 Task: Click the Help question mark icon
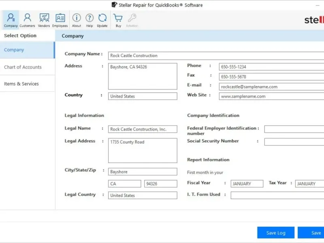click(90, 20)
